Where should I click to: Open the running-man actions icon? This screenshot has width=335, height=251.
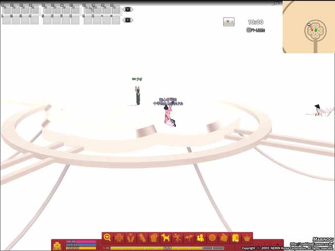pyautogui.click(x=177, y=238)
